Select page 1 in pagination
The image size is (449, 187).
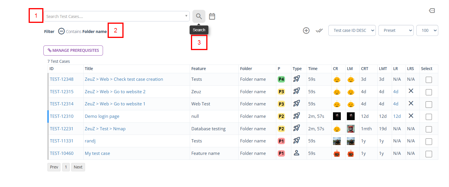pos(66,167)
